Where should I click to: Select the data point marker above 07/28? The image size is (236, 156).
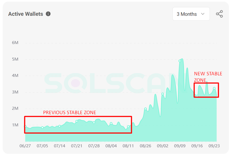coord(94,123)
